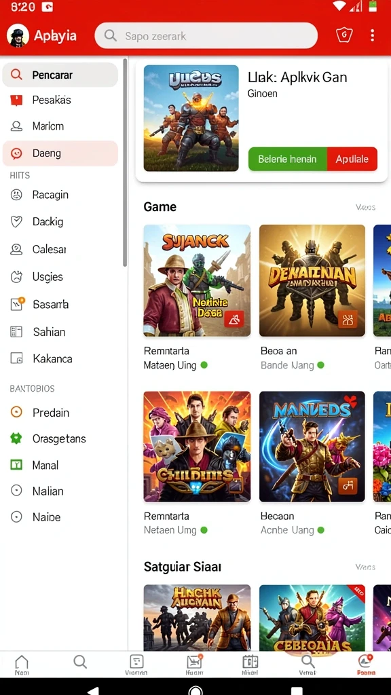Open the three-dot overflow menu

pos(372,35)
